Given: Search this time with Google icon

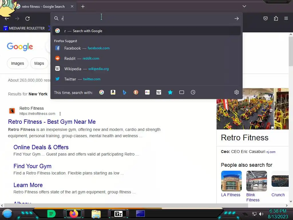Looking at the screenshot, I should pyautogui.click(x=102, y=92).
